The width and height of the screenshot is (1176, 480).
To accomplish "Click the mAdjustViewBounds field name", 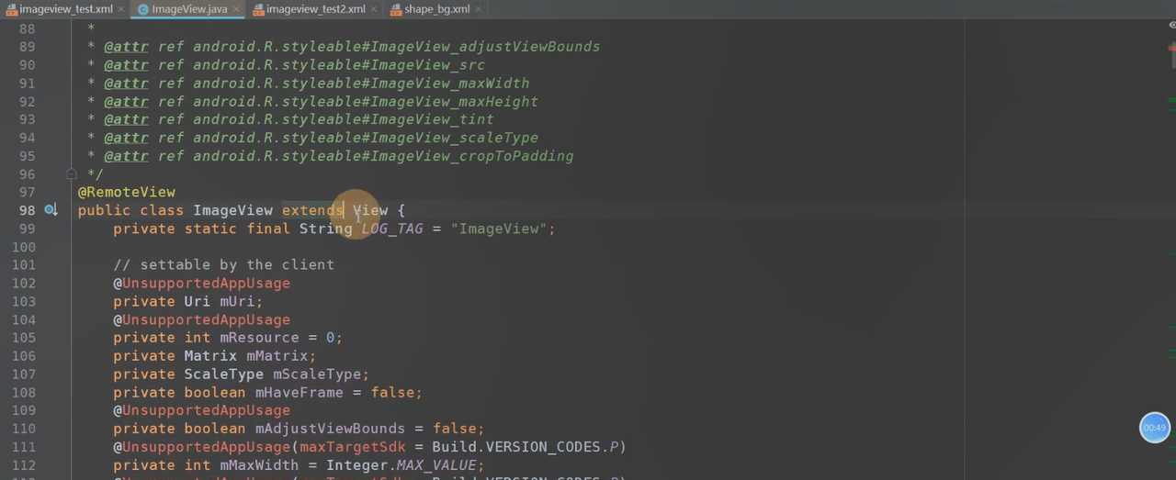I will 330,429.
